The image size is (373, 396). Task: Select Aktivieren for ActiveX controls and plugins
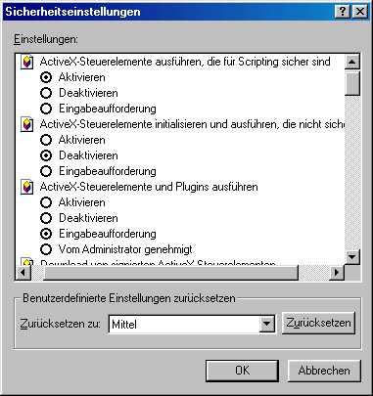point(46,202)
